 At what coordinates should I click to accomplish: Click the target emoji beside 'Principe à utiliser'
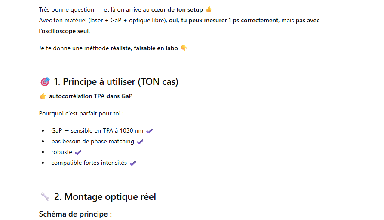45,82
